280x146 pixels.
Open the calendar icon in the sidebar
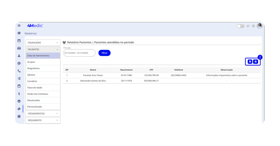[19, 41]
